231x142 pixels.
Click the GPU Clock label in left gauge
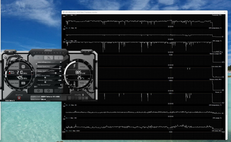[14, 67]
